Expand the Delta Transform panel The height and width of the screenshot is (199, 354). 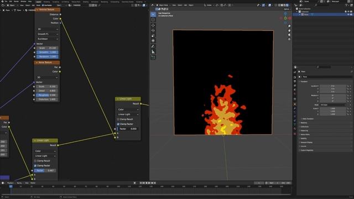pos(308,119)
